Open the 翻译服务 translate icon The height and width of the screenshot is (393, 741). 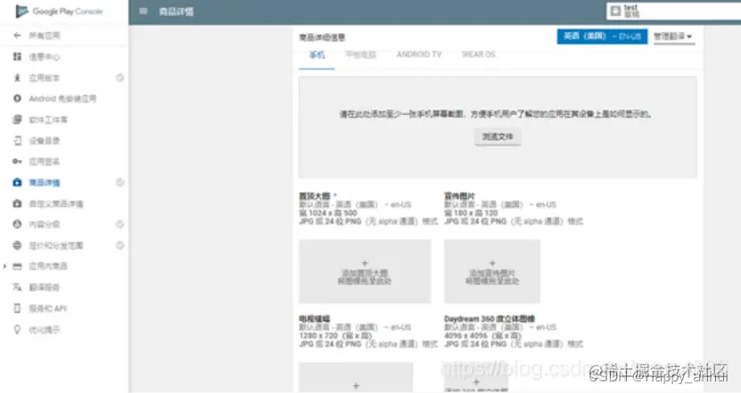pos(18,287)
